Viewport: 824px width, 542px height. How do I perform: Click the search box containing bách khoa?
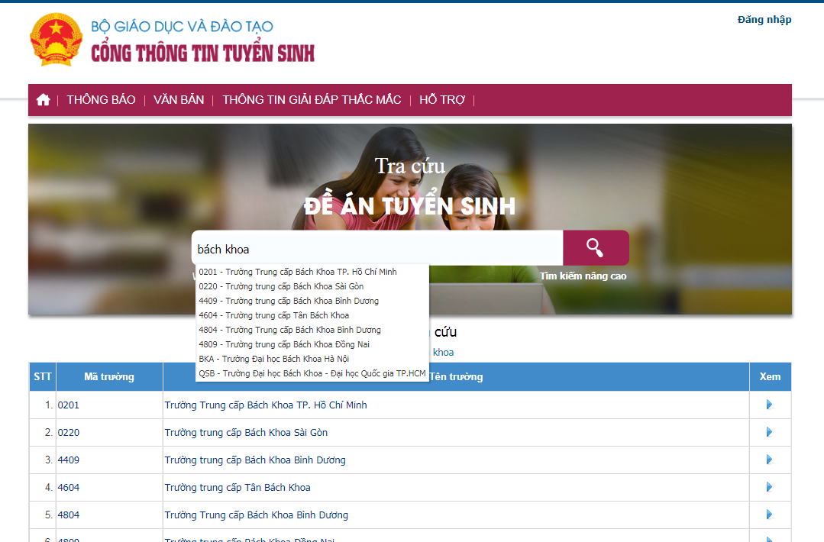pyautogui.click(x=377, y=249)
